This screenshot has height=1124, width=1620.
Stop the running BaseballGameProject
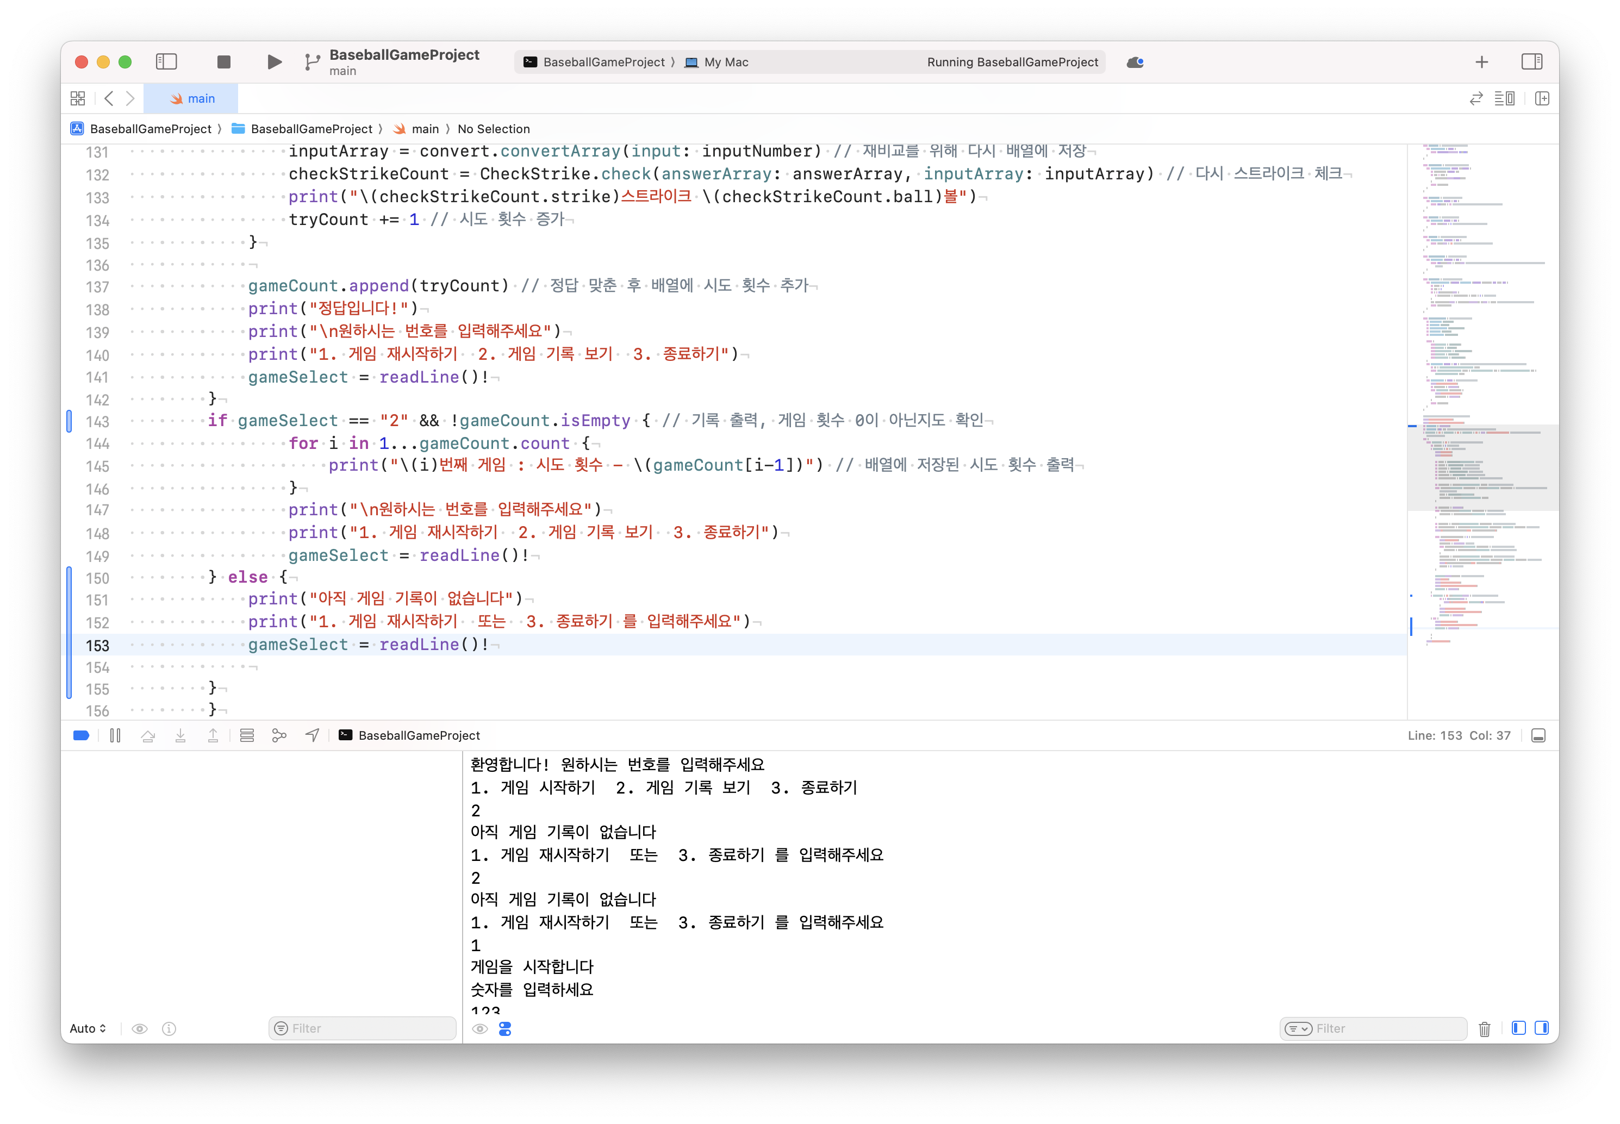[224, 62]
